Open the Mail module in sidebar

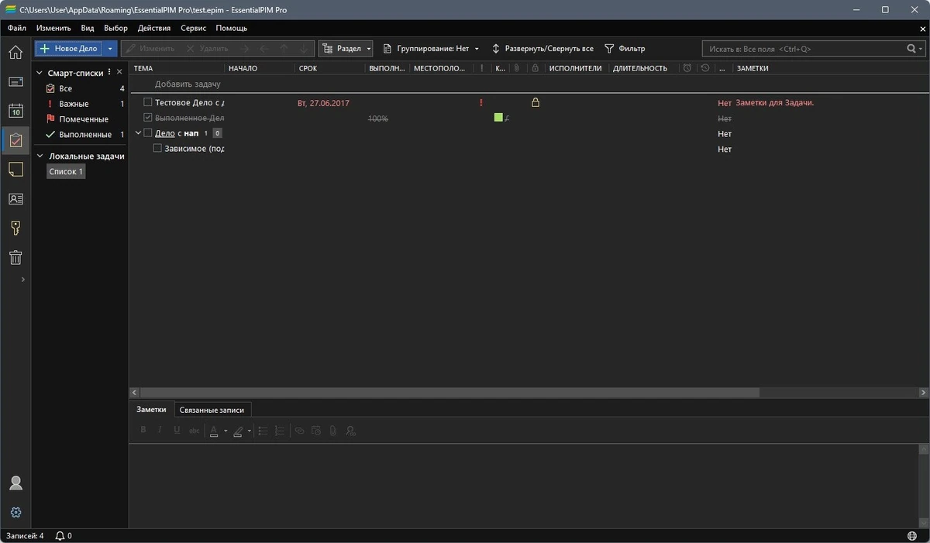15,81
